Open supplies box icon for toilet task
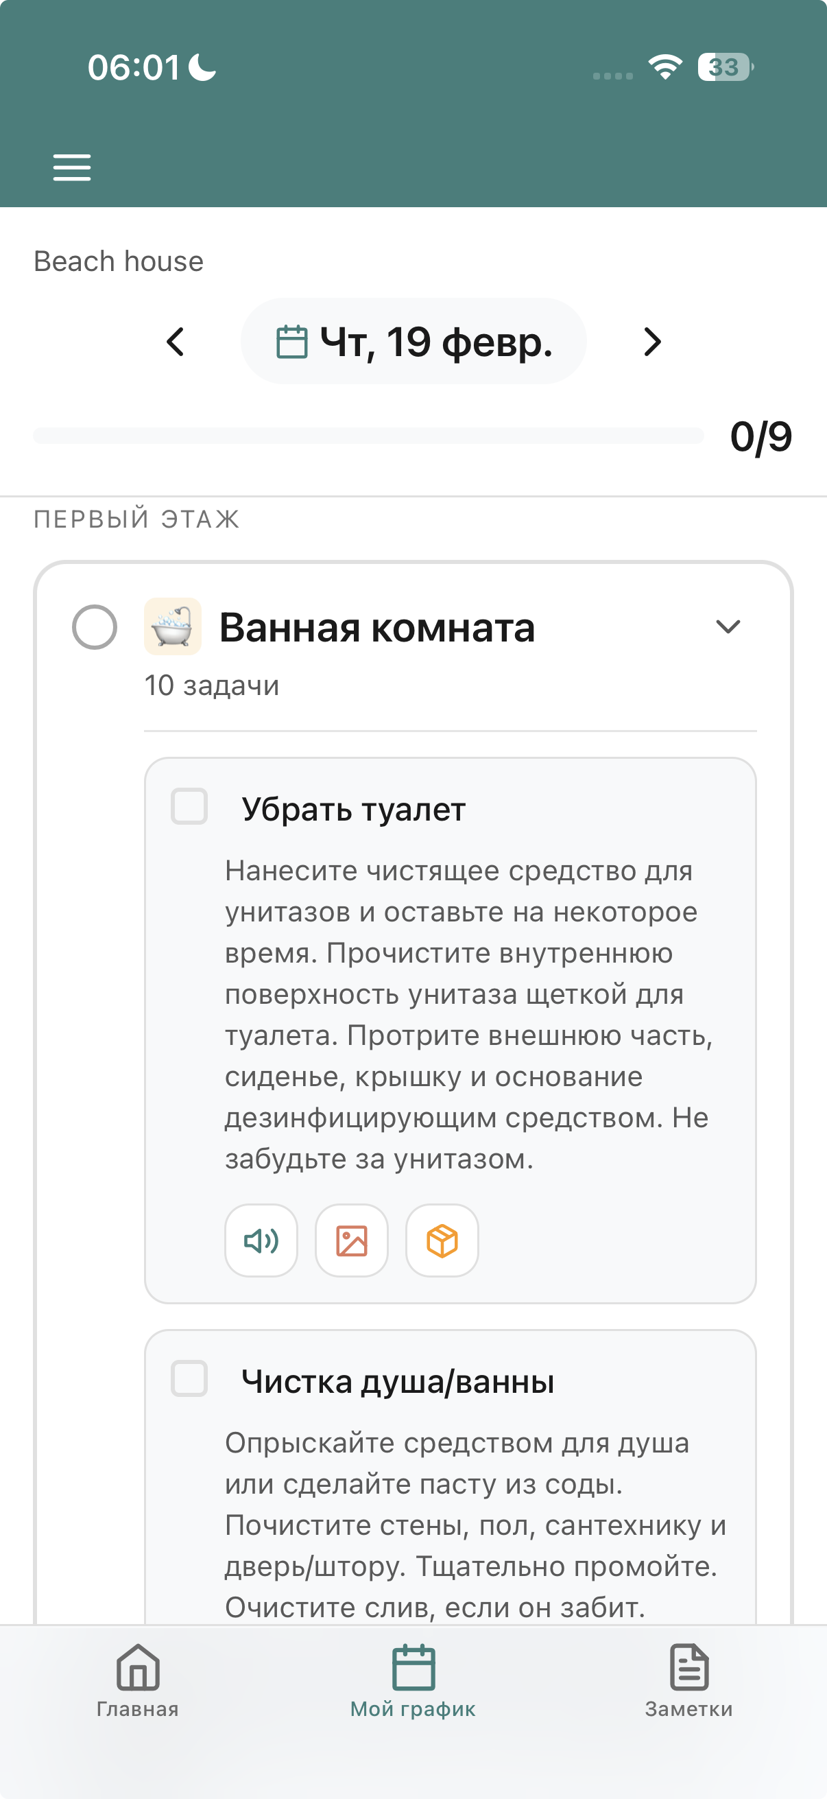 click(442, 1241)
